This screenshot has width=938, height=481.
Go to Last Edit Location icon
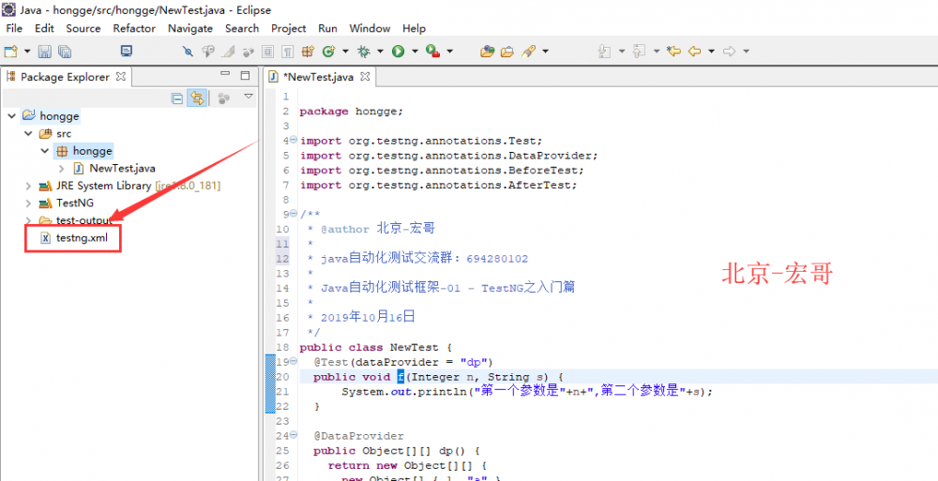click(673, 52)
